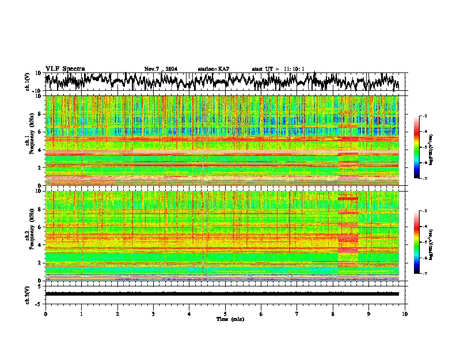Click time-axis tick label "3"
The image size is (456, 352).
pyautogui.click(x=153, y=314)
